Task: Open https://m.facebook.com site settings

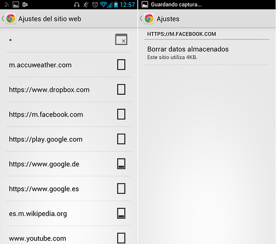Action: tap(69, 114)
